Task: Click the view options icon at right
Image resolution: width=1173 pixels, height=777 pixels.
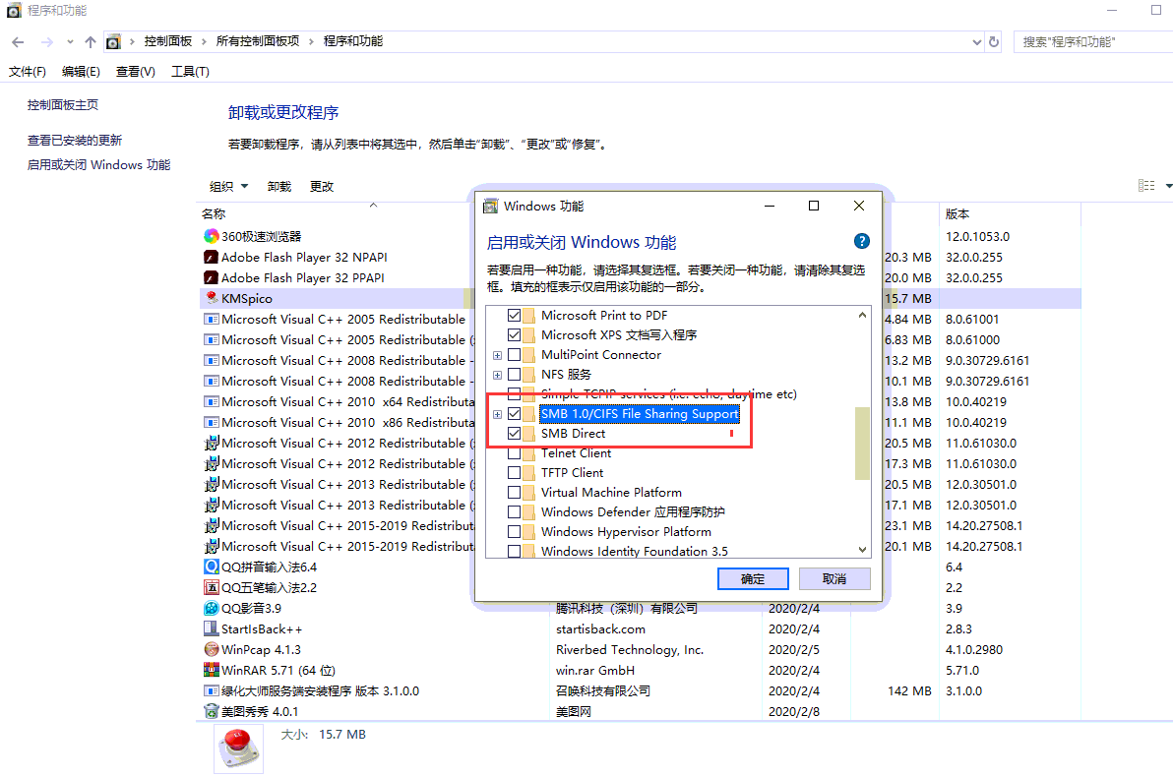Action: (1146, 186)
